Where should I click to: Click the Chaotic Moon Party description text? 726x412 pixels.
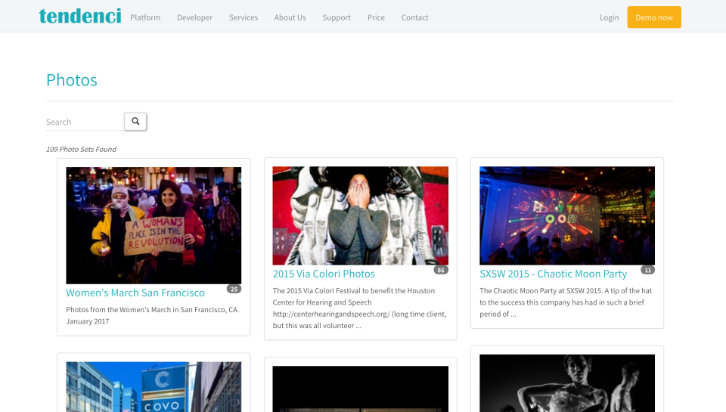coord(566,302)
